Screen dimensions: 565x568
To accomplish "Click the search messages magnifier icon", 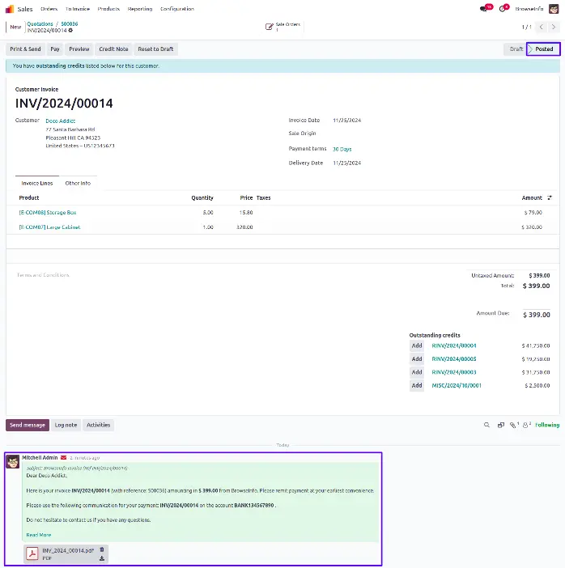I will point(486,425).
